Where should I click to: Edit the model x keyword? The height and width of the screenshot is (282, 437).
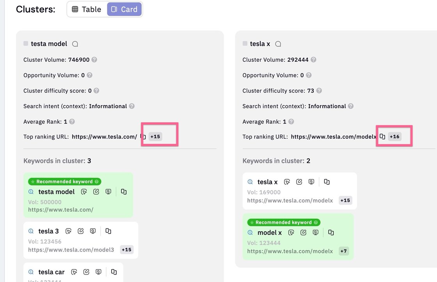[x=303, y=232]
